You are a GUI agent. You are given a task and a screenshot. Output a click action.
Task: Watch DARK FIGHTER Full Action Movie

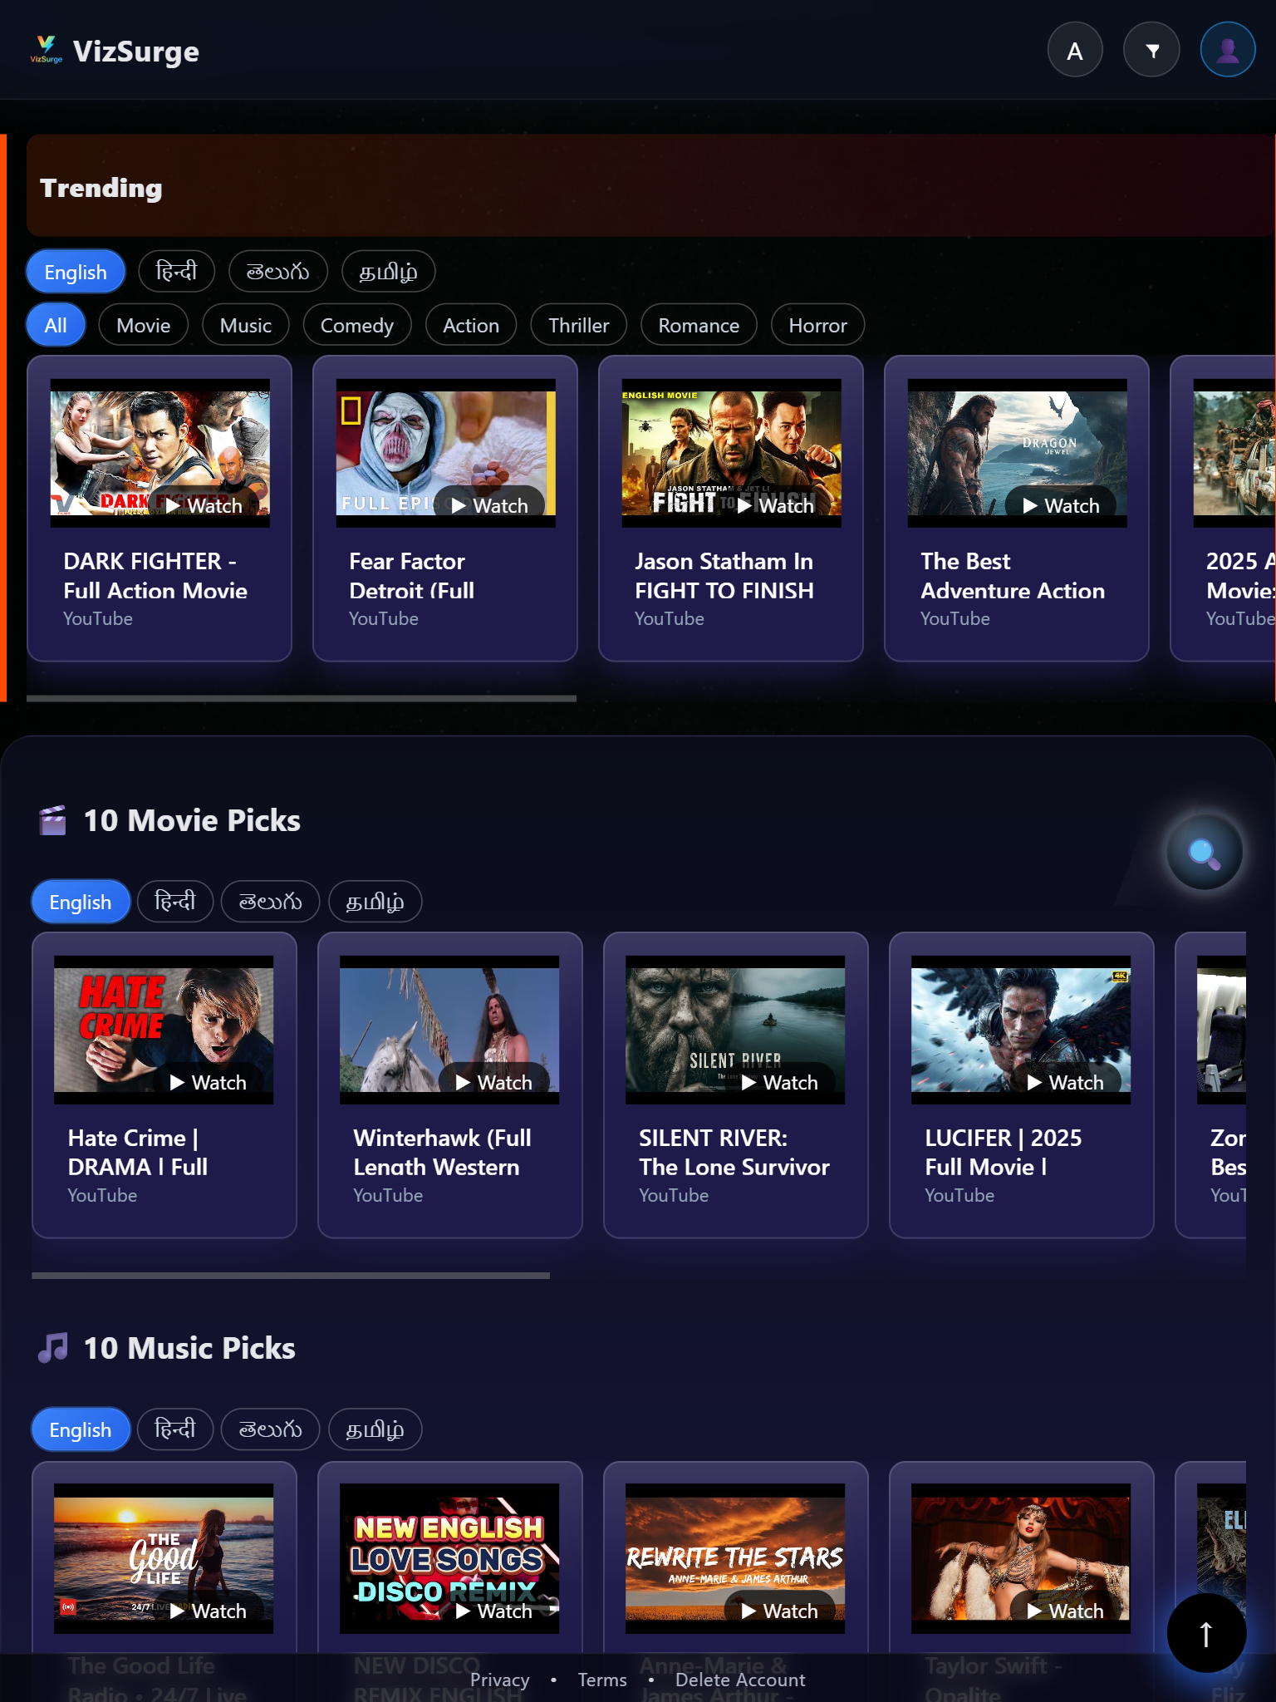[x=204, y=505]
